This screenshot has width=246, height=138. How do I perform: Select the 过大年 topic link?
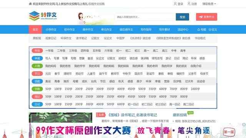point(189,81)
